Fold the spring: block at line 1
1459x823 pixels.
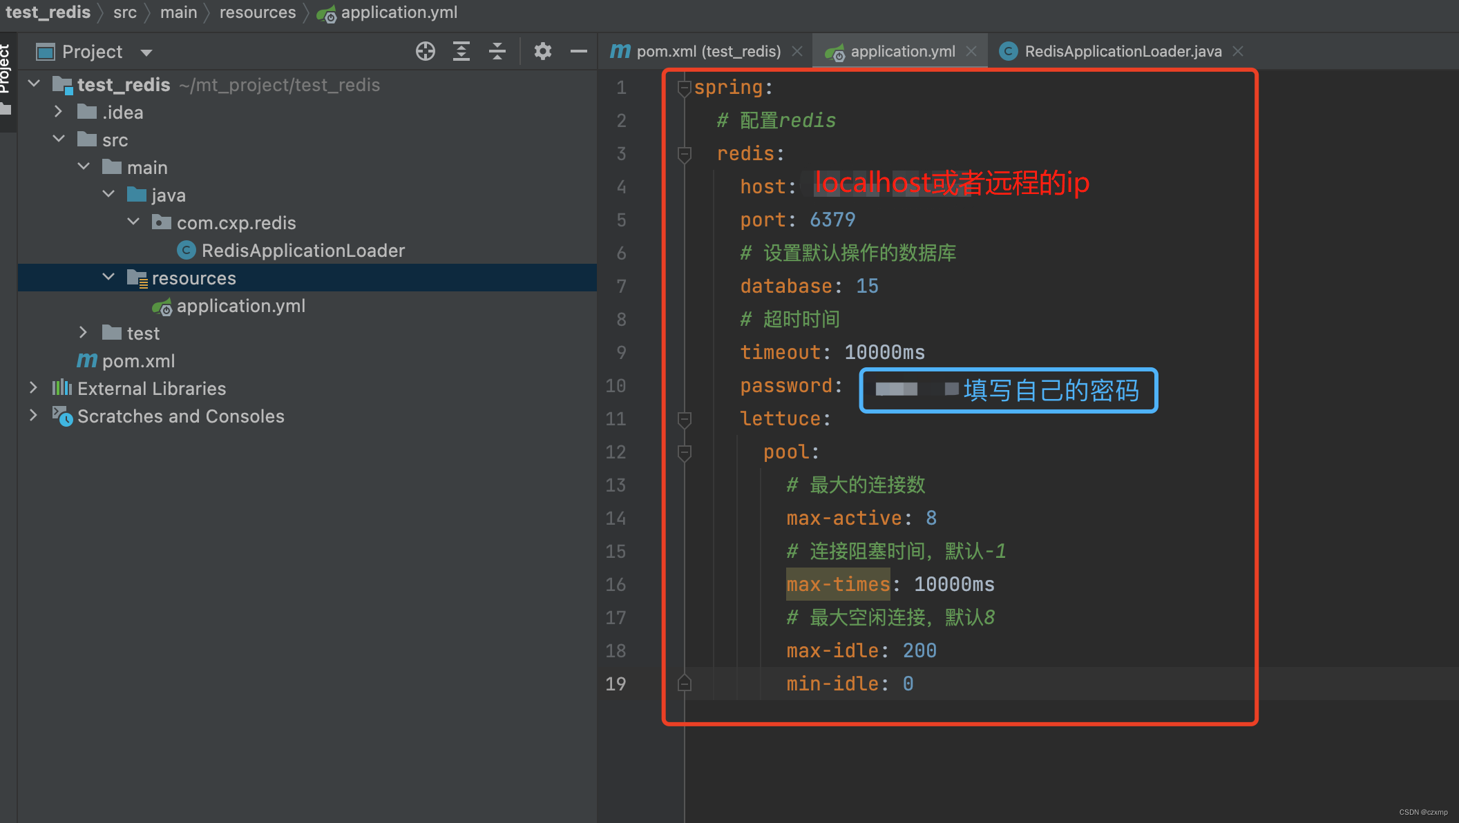[x=685, y=88]
